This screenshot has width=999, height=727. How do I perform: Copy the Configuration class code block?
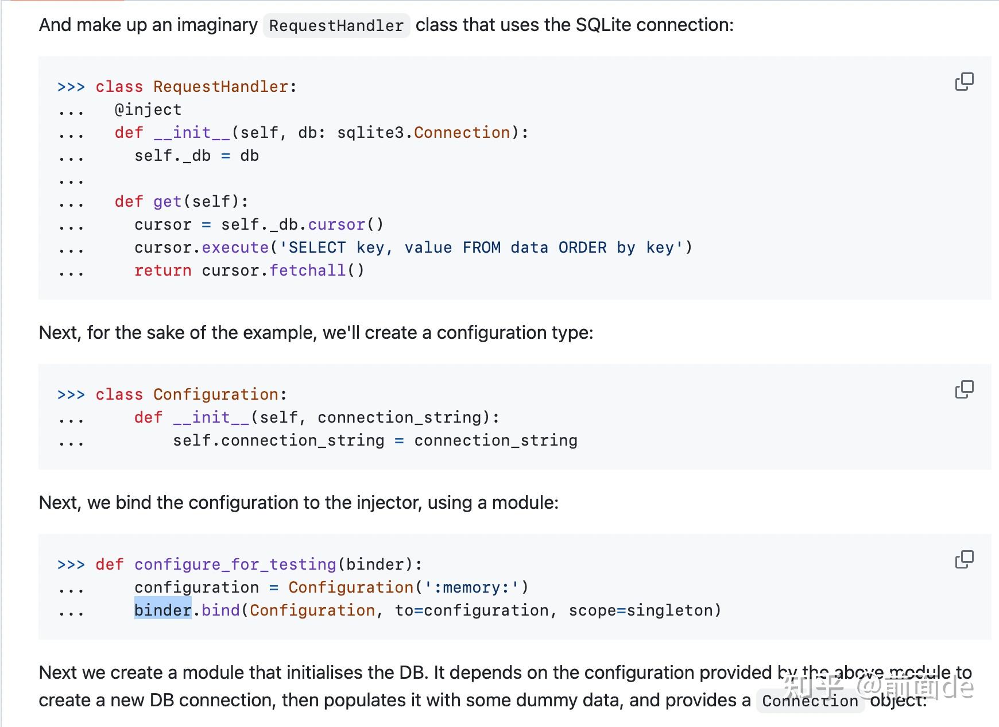pyautogui.click(x=964, y=389)
